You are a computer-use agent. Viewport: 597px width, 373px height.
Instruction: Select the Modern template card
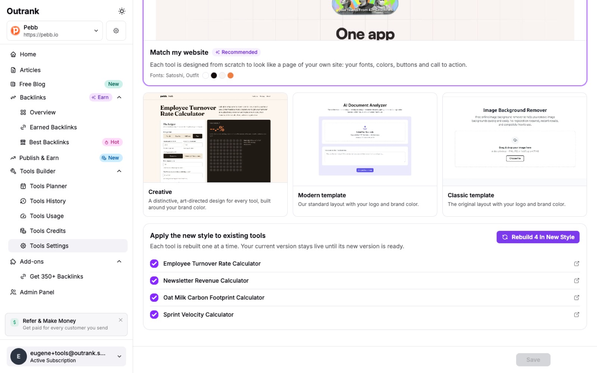pos(365,154)
